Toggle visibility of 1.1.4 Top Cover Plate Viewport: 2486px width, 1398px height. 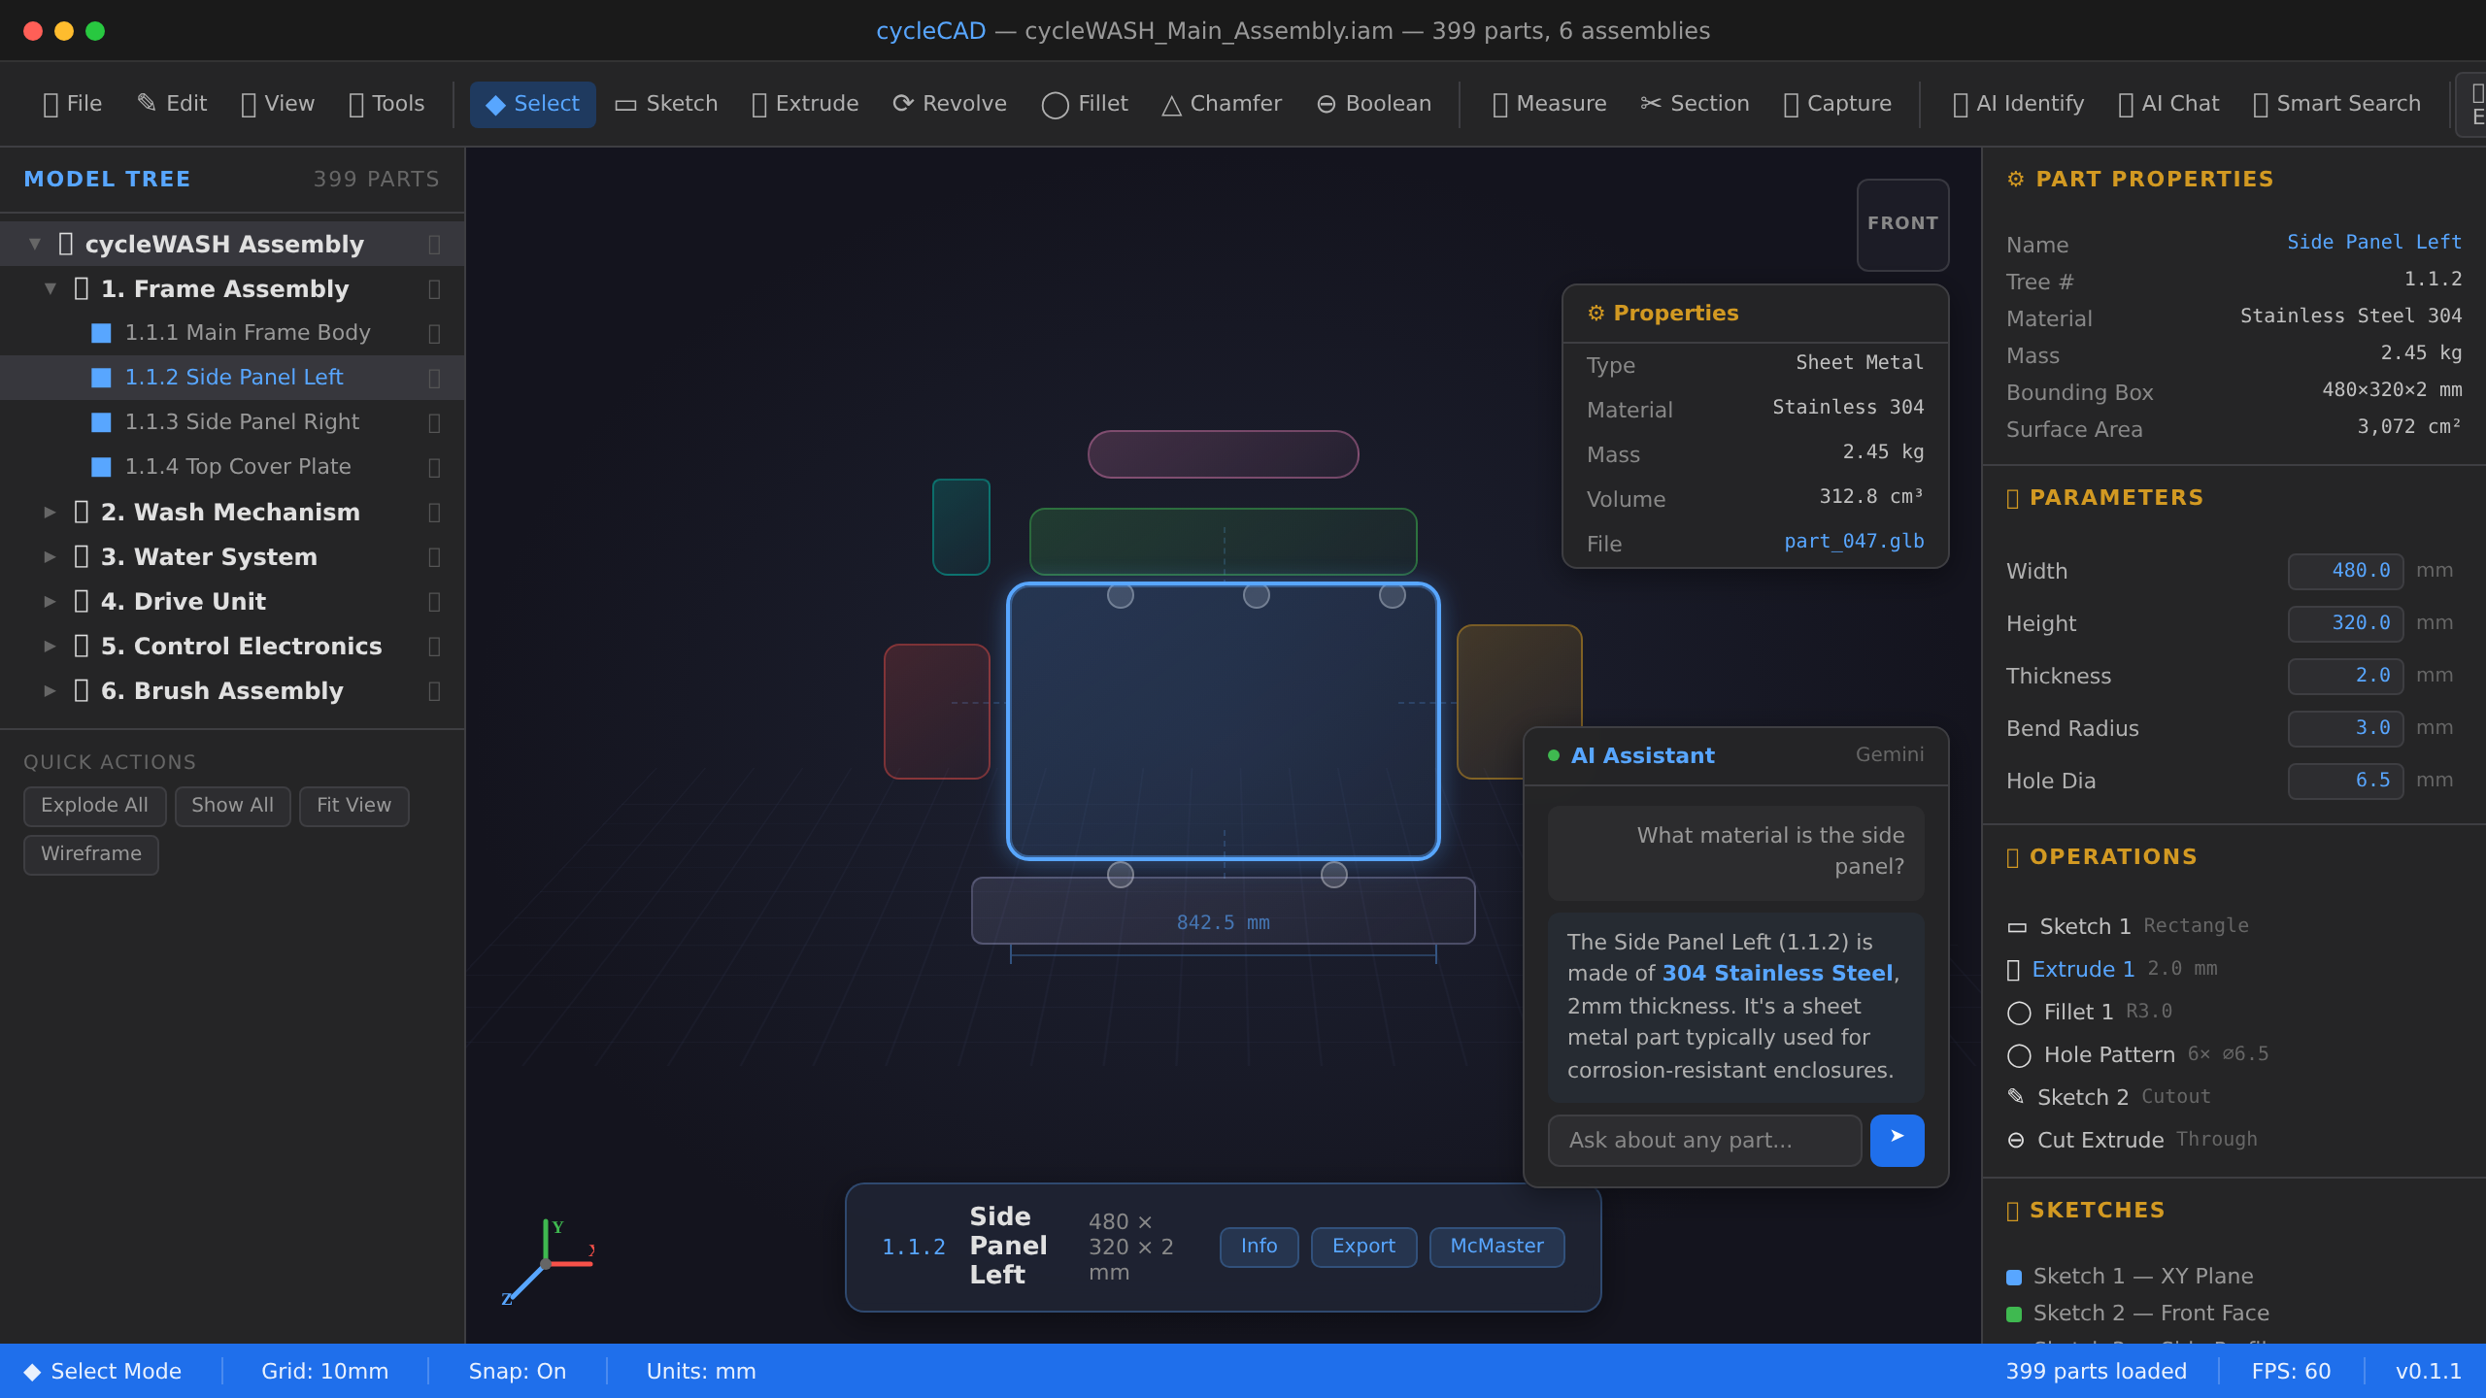click(434, 467)
